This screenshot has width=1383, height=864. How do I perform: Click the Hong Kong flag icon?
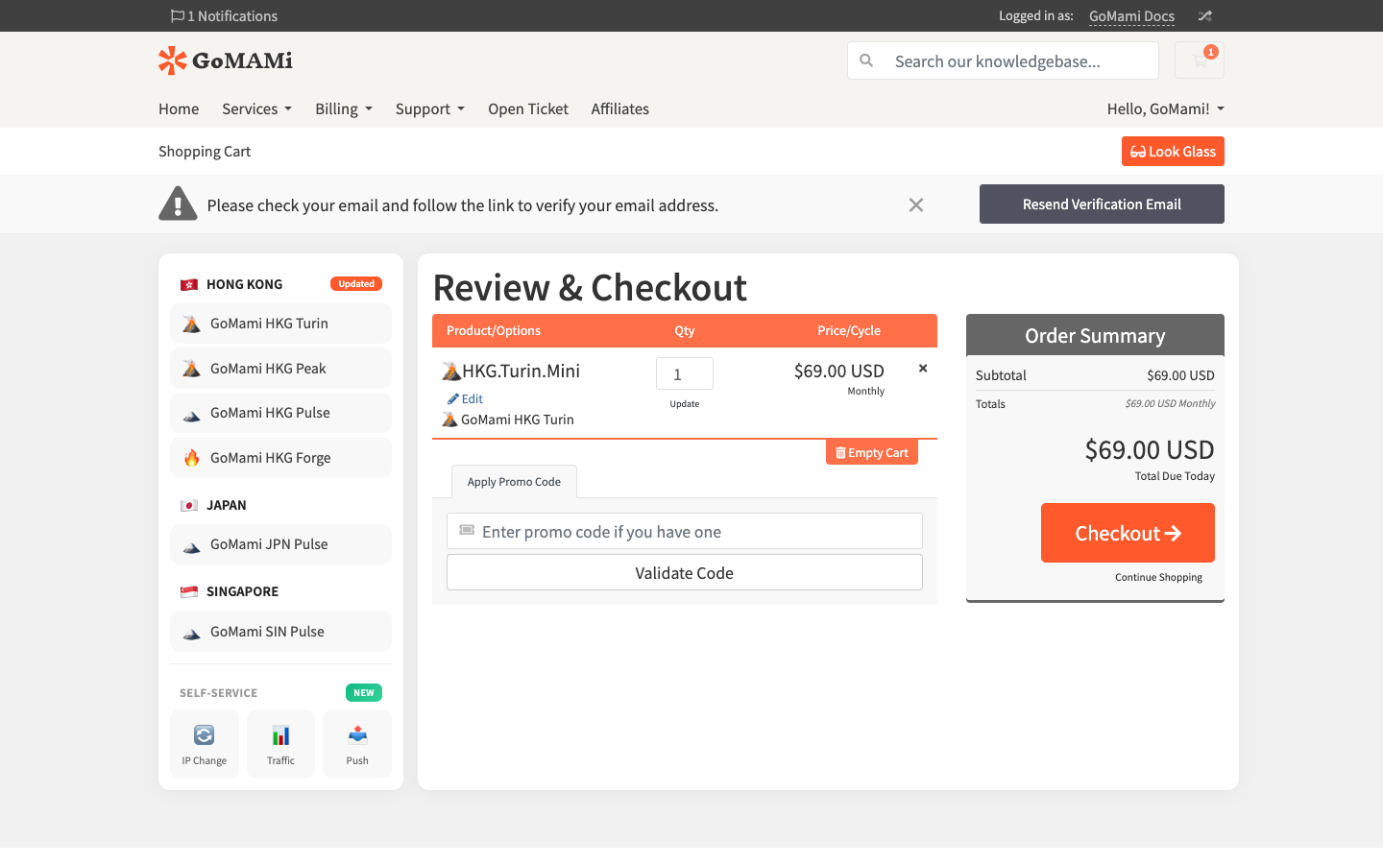189,284
